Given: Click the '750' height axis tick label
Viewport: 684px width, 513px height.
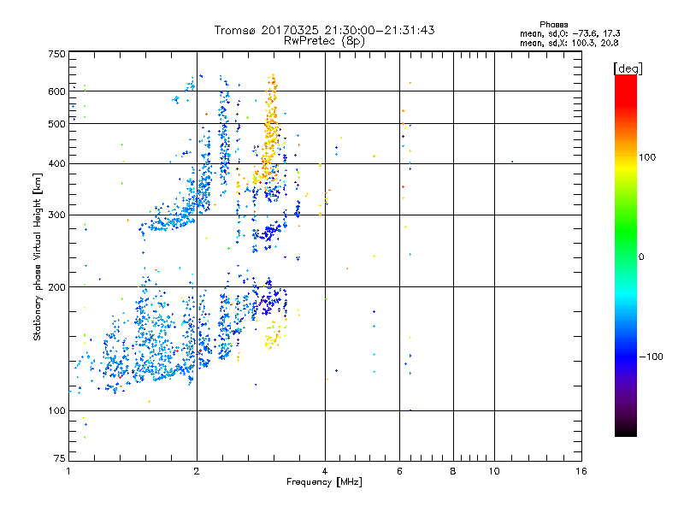Looking at the screenshot, I should coord(56,54).
